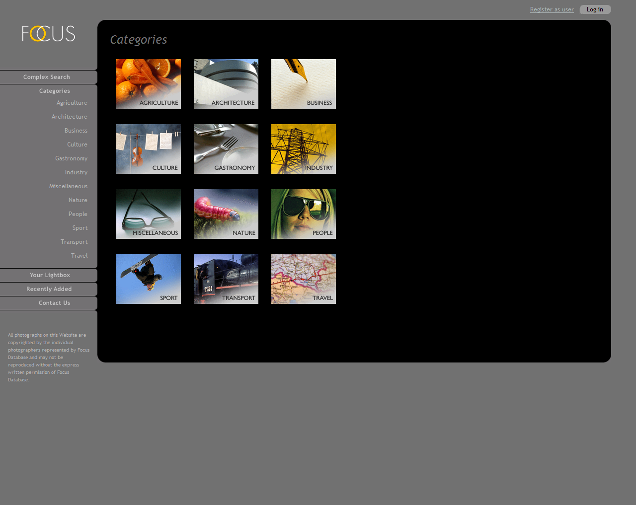Click the Sport snowboarder thumbnail
This screenshot has width=636, height=505.
pyautogui.click(x=148, y=279)
